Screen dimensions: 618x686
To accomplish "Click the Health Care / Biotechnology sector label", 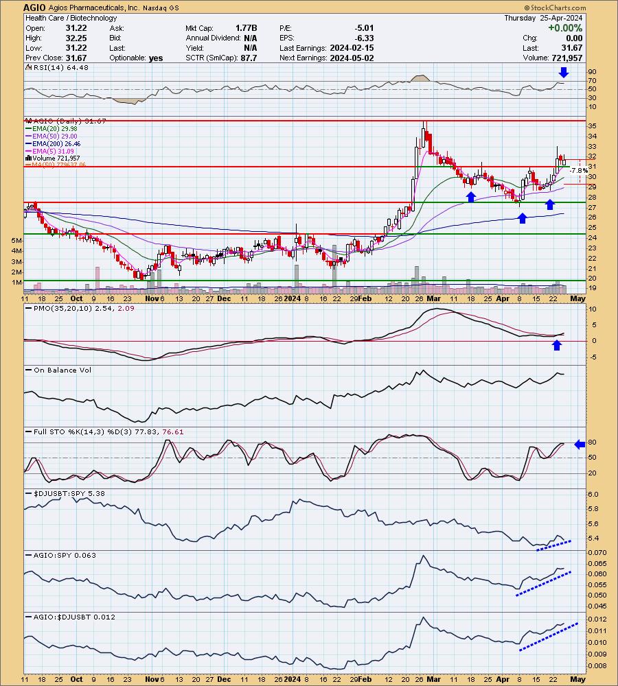I will [71, 18].
